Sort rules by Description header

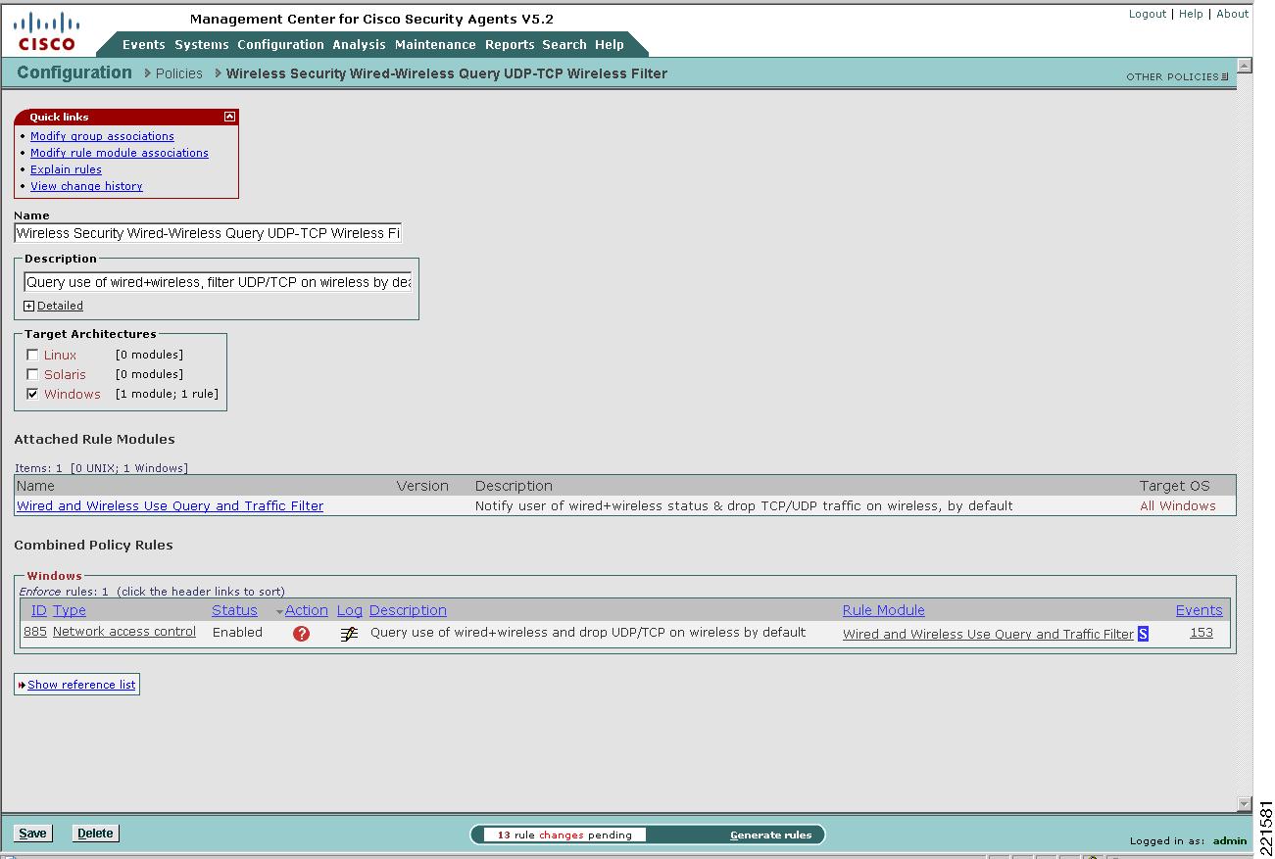click(408, 610)
